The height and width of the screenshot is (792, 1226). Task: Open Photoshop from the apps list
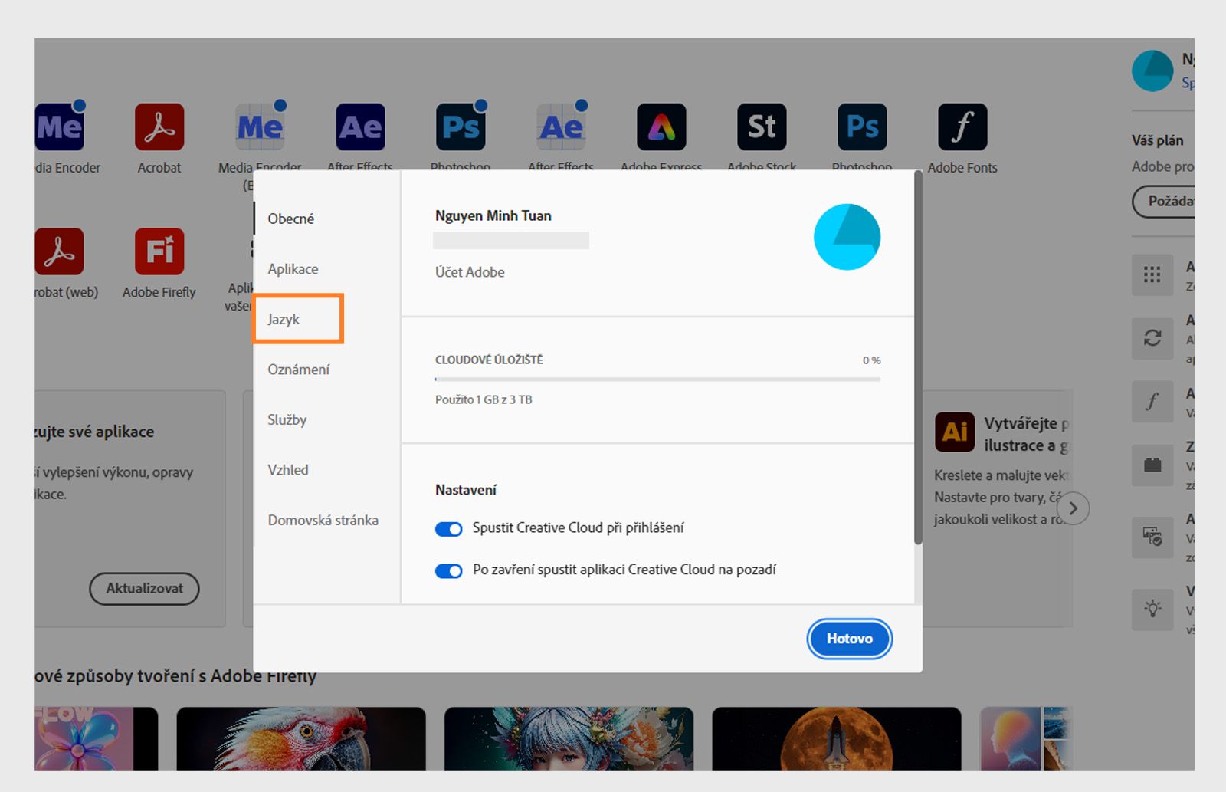461,127
